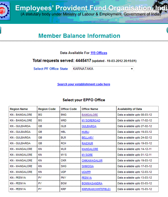Image resolution: width=168 pixels, height=197 pixels.
Task: Open the MANGALORE office link
Action: (x=90, y=149)
